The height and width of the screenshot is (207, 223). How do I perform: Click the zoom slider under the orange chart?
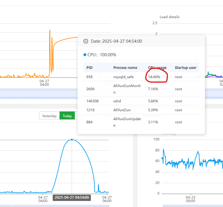(39, 94)
